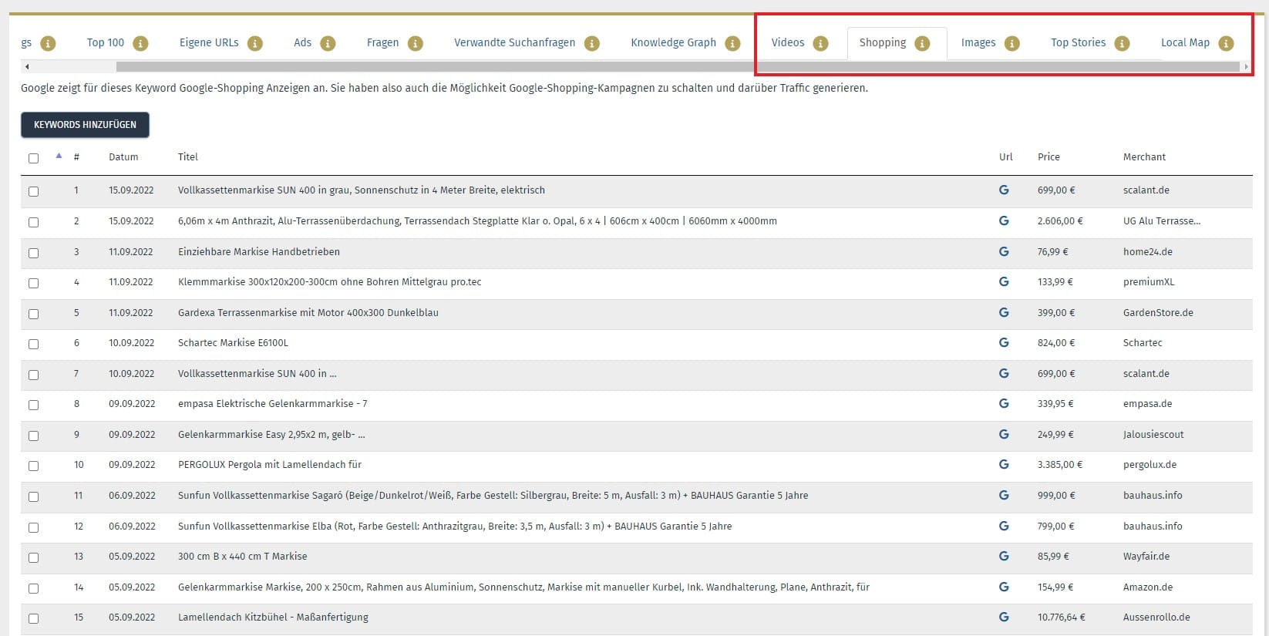
Task: Check the box for row 4 Klemmmarkise
Action: (x=33, y=283)
